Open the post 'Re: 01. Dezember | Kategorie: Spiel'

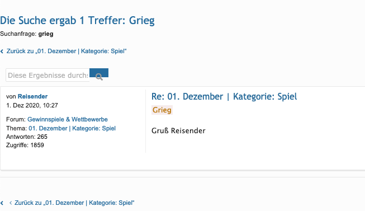click(x=224, y=96)
